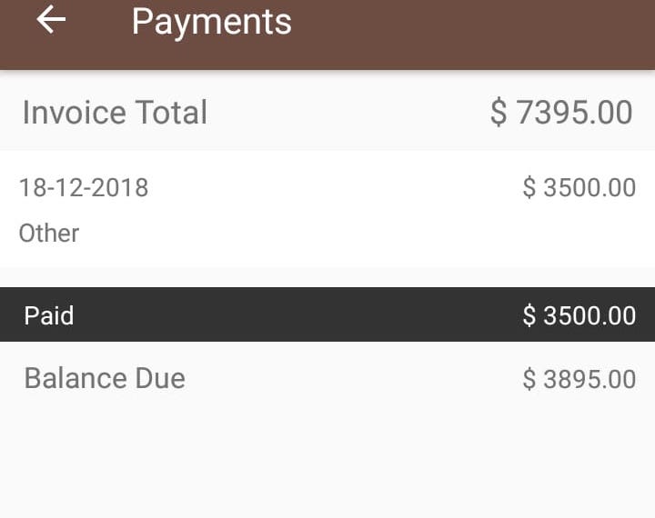Click the Balance Due label
Image resolution: width=655 pixels, height=518 pixels.
point(105,378)
